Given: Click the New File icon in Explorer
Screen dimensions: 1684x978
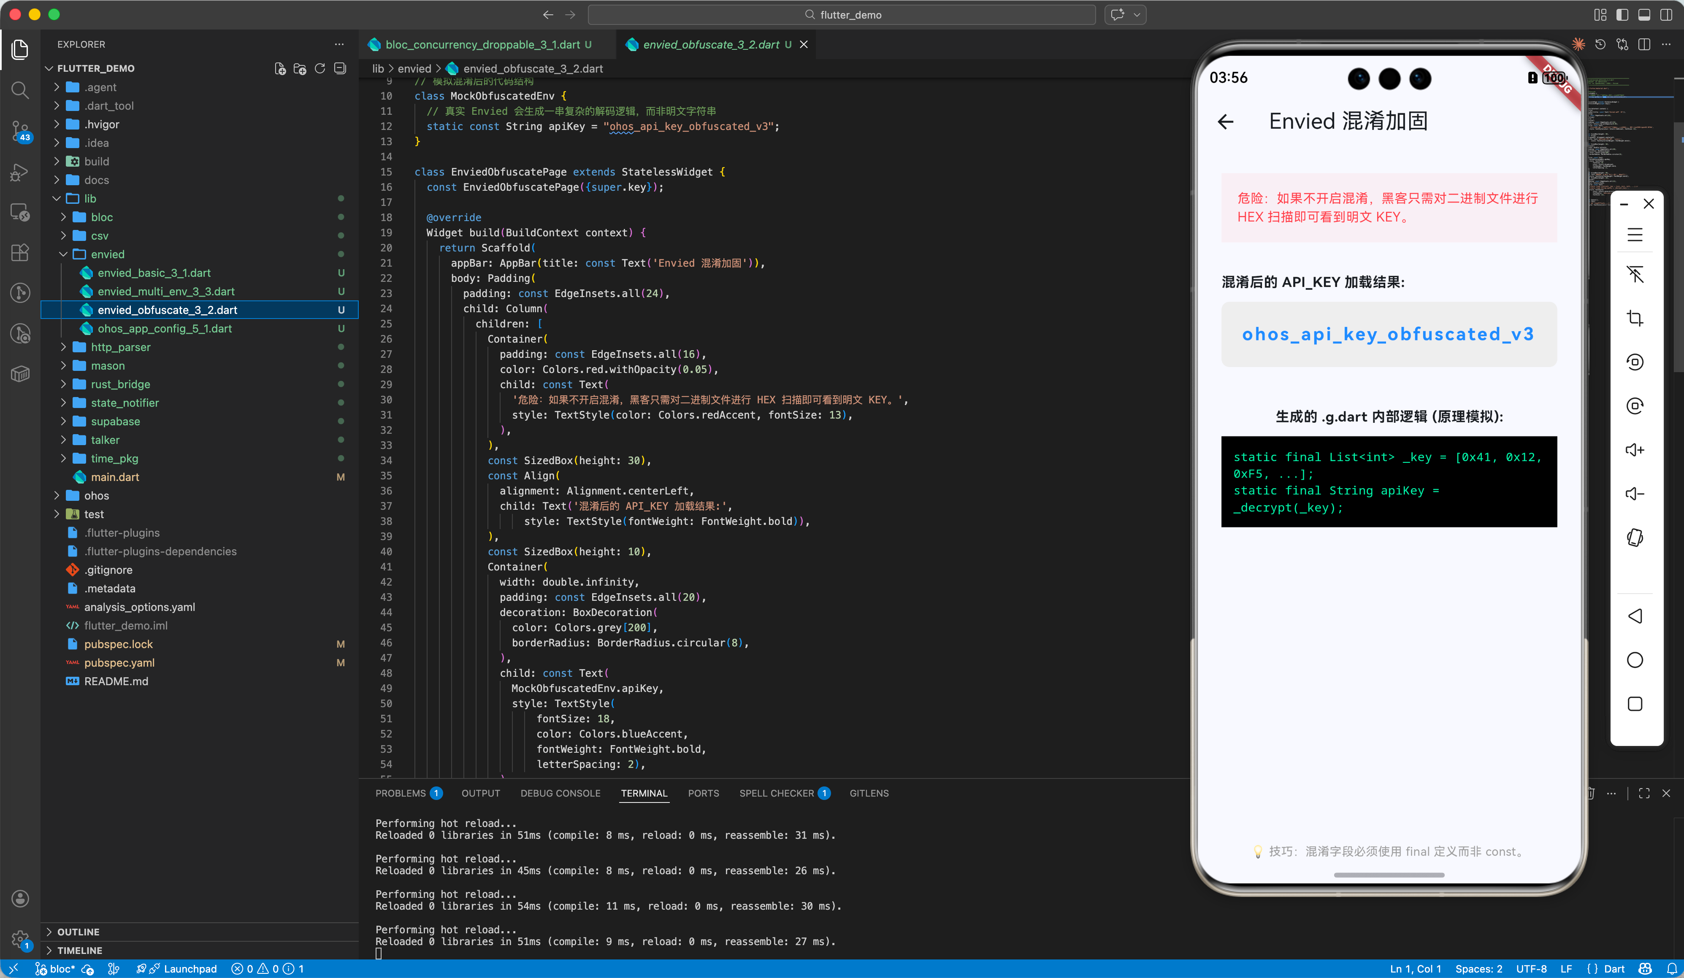Looking at the screenshot, I should tap(280, 68).
